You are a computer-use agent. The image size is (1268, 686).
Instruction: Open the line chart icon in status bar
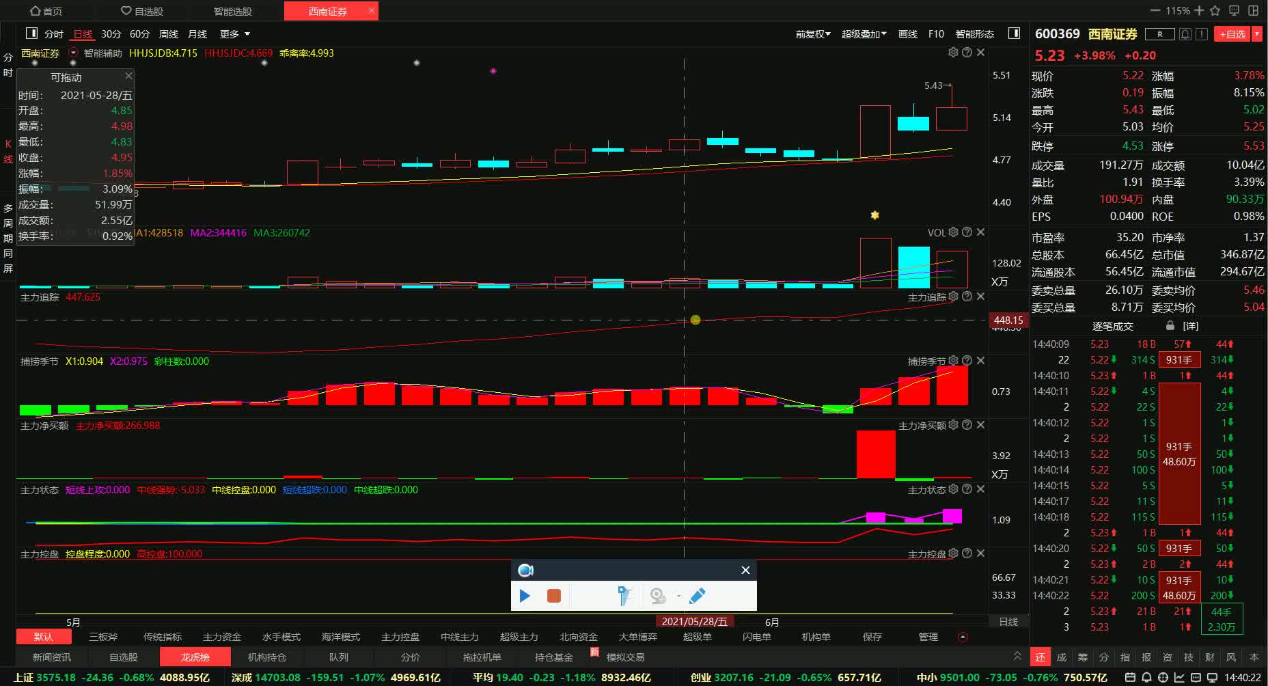click(1179, 678)
